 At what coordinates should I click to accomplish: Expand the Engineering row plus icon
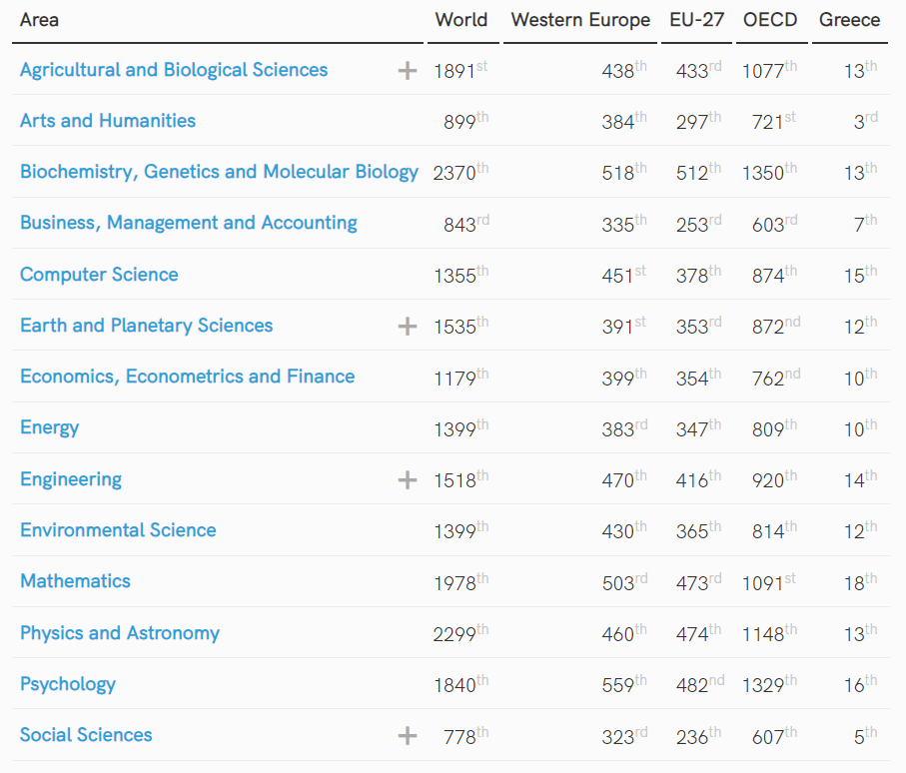pyautogui.click(x=408, y=480)
